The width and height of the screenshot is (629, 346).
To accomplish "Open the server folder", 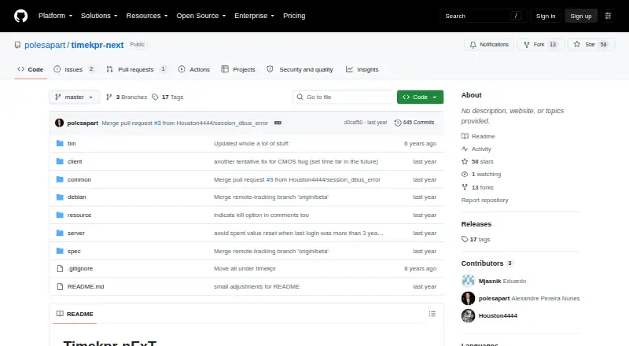I will click(x=76, y=234).
